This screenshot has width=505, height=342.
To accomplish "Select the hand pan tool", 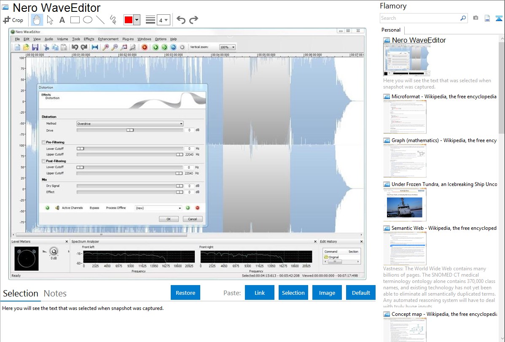I will pos(37,20).
